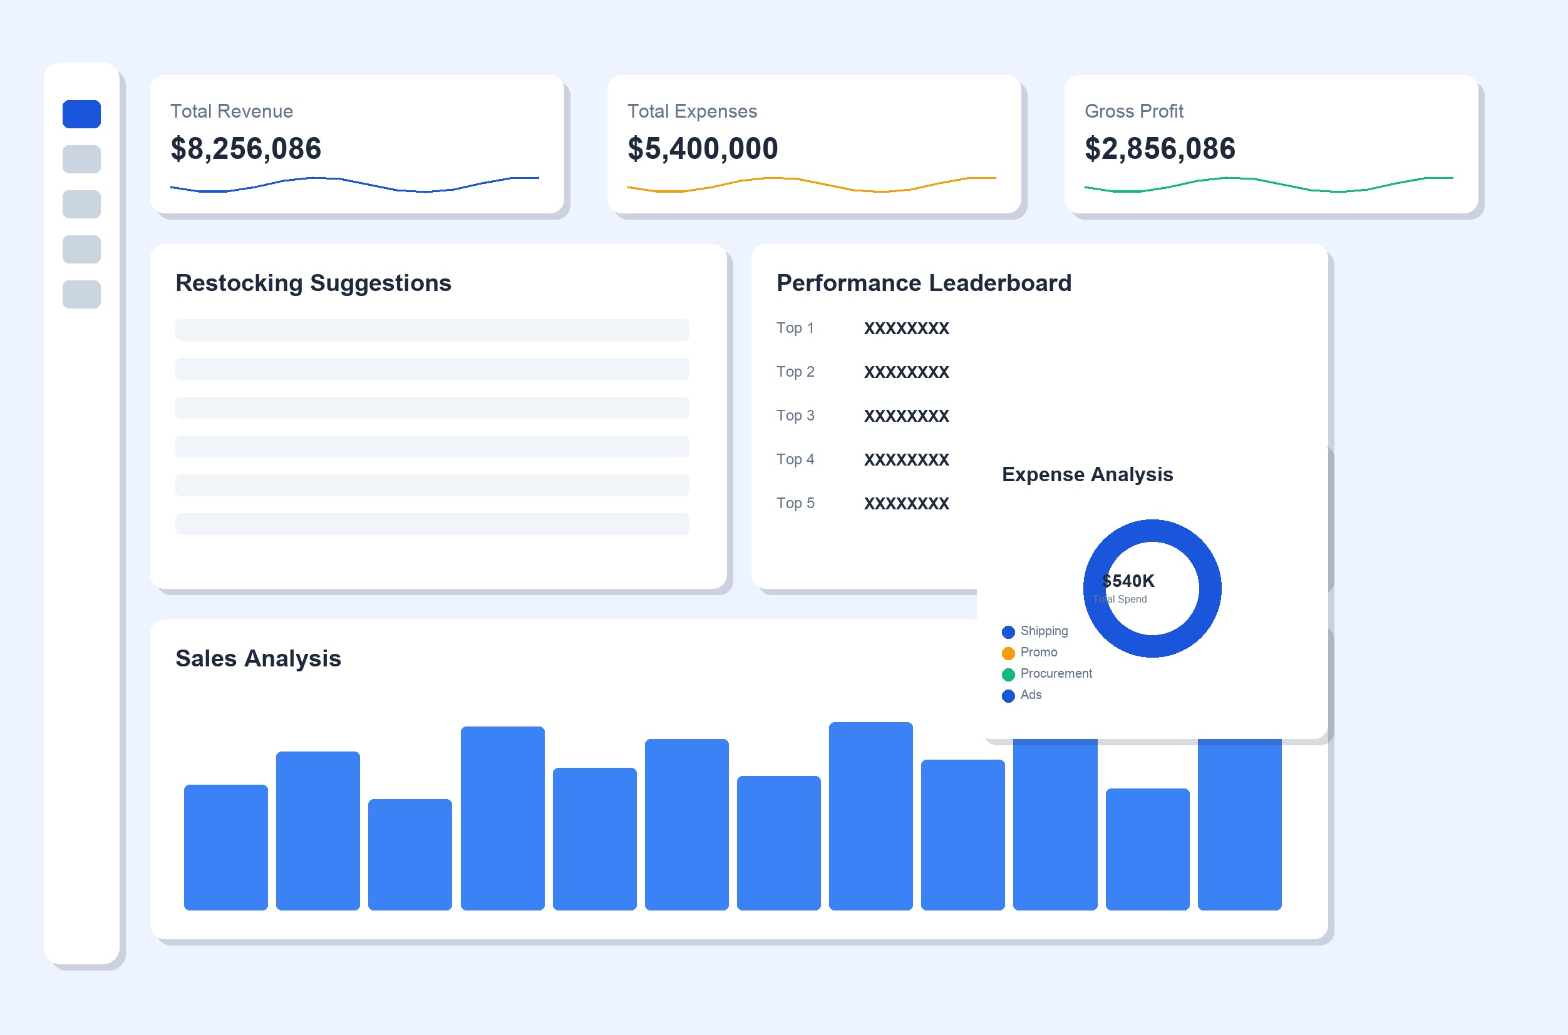Screen dimensions: 1568x1035
Task: Open the fifth, bottom sidebar navigation square
Action: click(81, 294)
